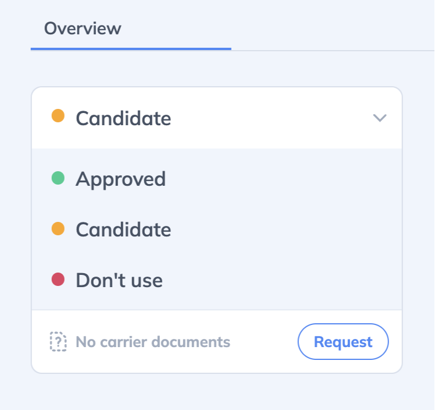Click the blank row area right of Don't use
Viewport: 435px width, 410px height.
[x=282, y=280]
